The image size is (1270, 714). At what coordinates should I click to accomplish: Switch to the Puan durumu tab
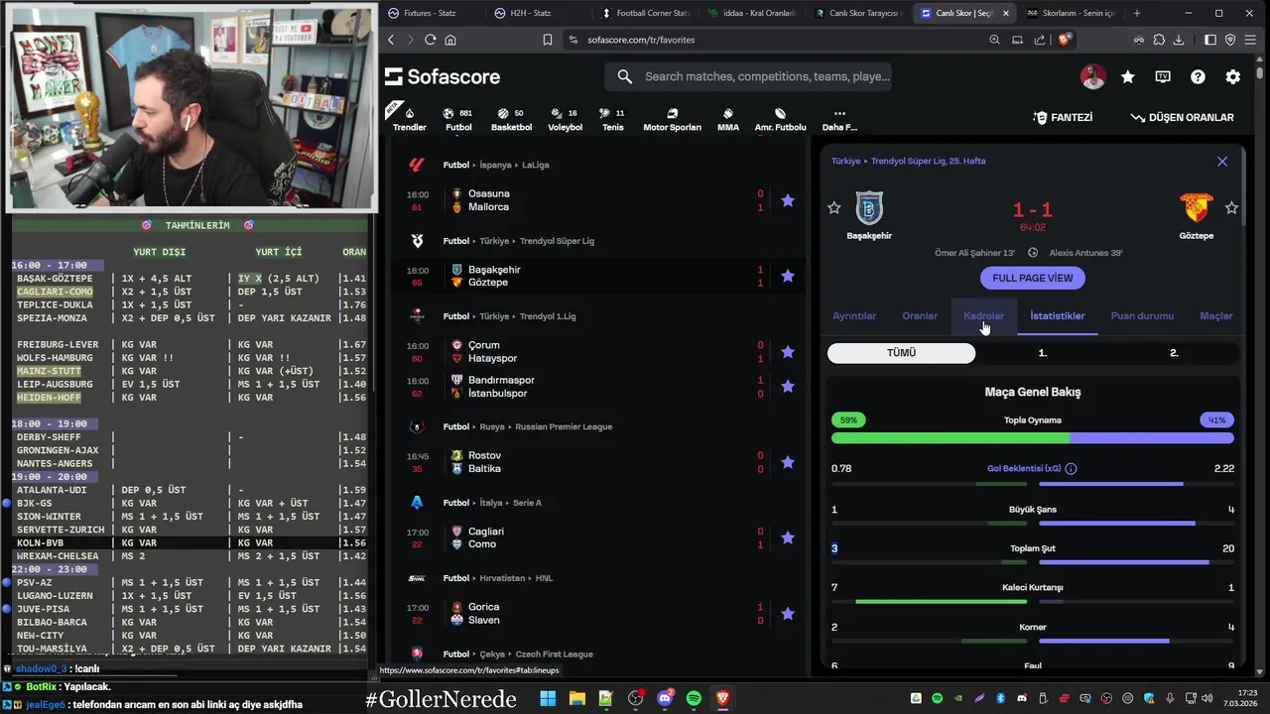click(1142, 315)
